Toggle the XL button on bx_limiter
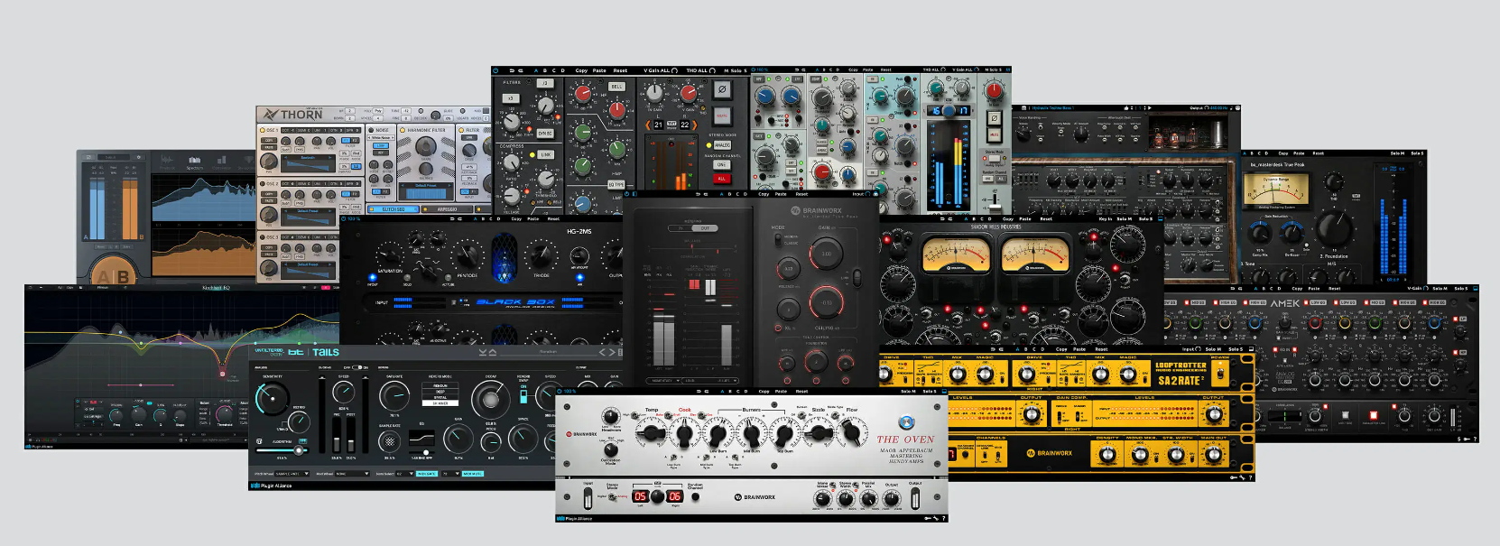The image size is (1500, 546). [x=778, y=329]
